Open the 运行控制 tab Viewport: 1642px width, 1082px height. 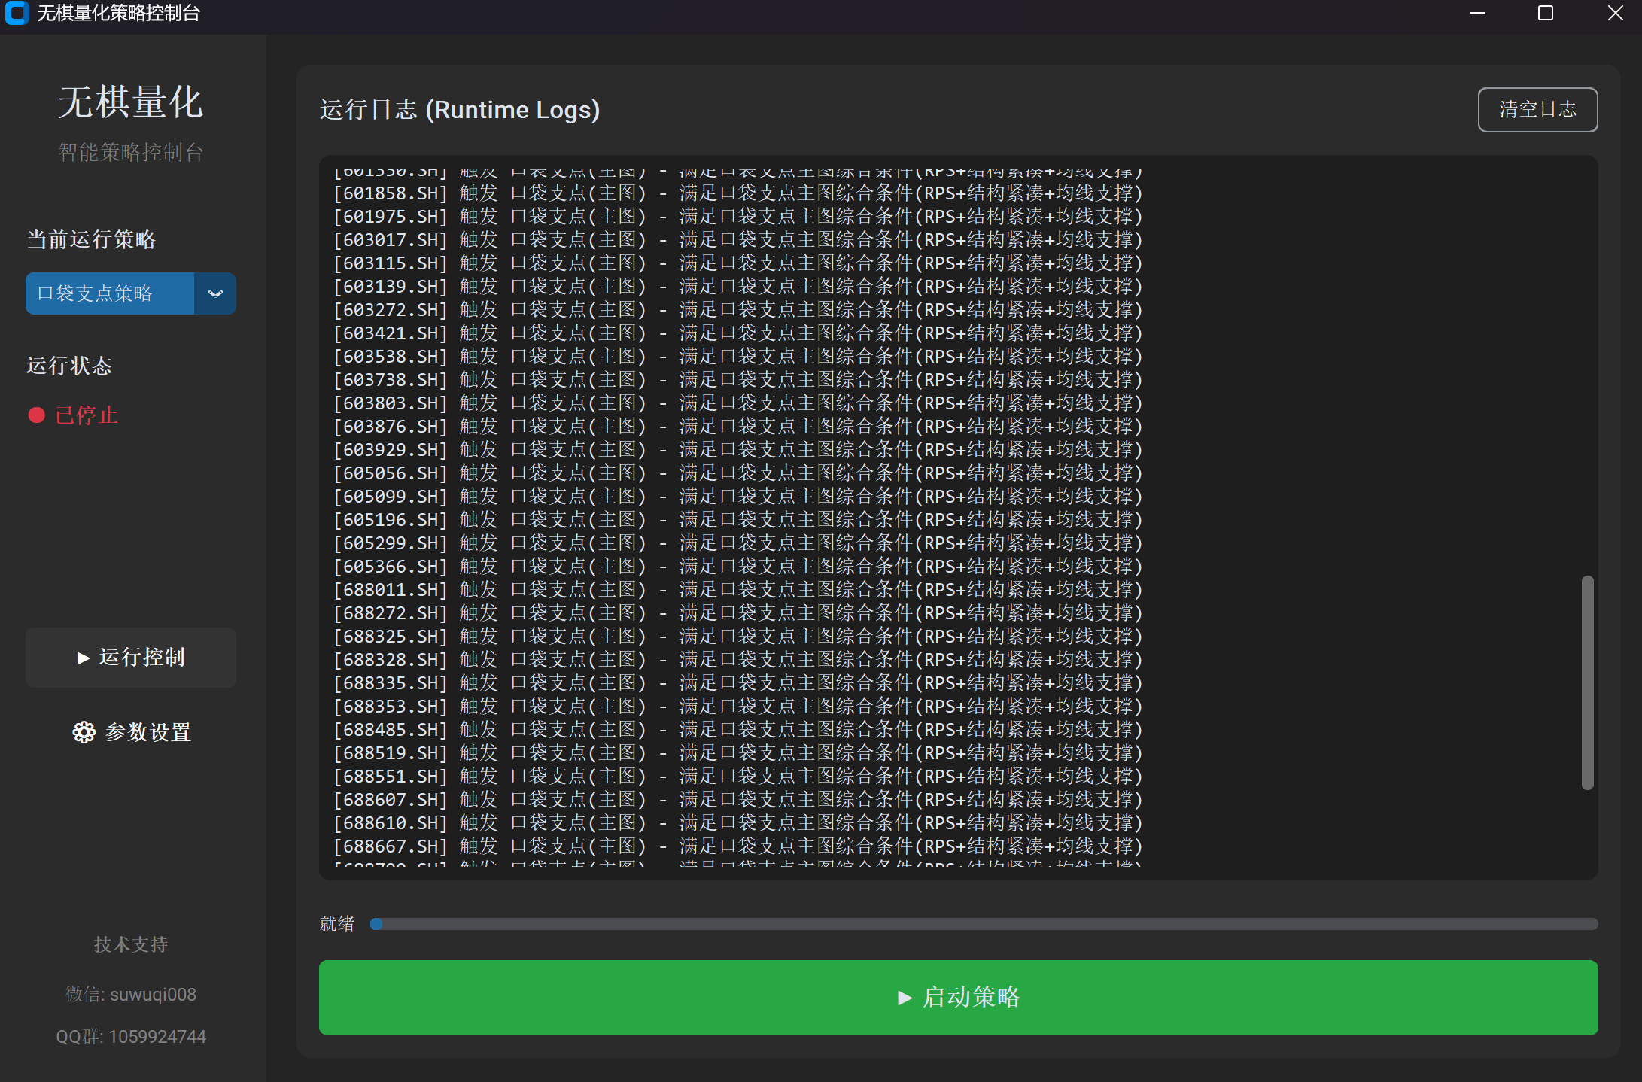pos(131,658)
